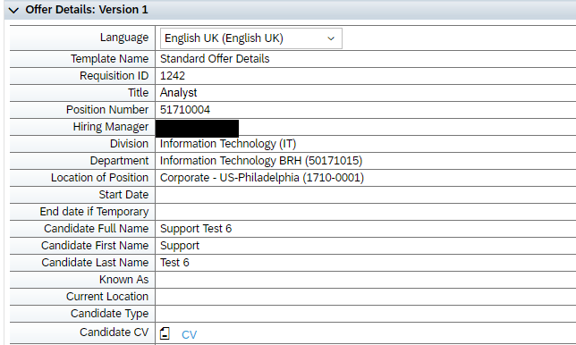This screenshot has height=345, width=576.
Task: Click the Candidate Last Name value 'Test 6'
Action: click(174, 263)
